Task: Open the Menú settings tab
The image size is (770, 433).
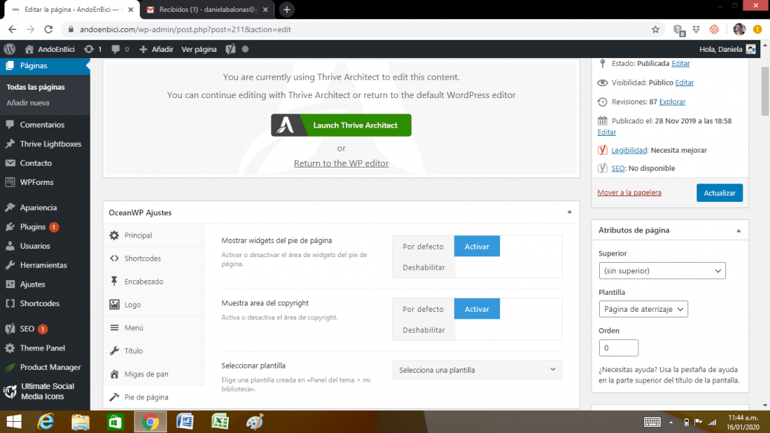Action: 154,328
